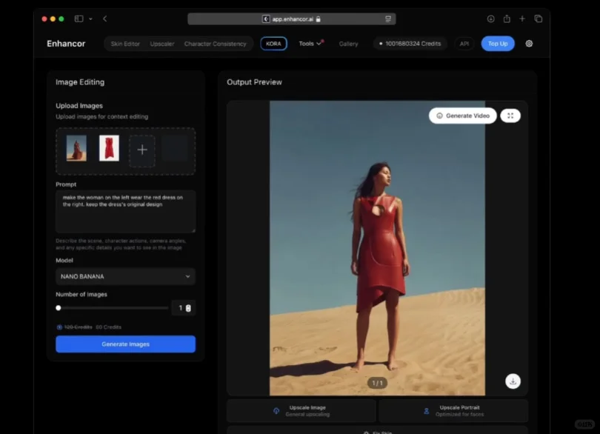Click the 'Image Editing' heading
This screenshot has width=600, height=434.
pyautogui.click(x=80, y=82)
